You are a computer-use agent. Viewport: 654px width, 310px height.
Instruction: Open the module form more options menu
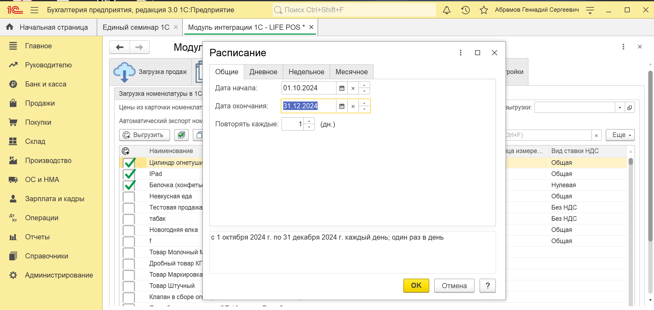tap(623, 47)
